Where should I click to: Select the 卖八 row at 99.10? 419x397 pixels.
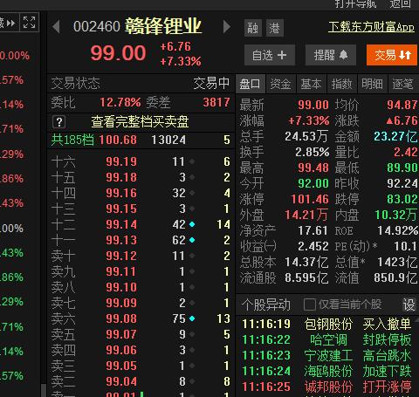pos(141,287)
